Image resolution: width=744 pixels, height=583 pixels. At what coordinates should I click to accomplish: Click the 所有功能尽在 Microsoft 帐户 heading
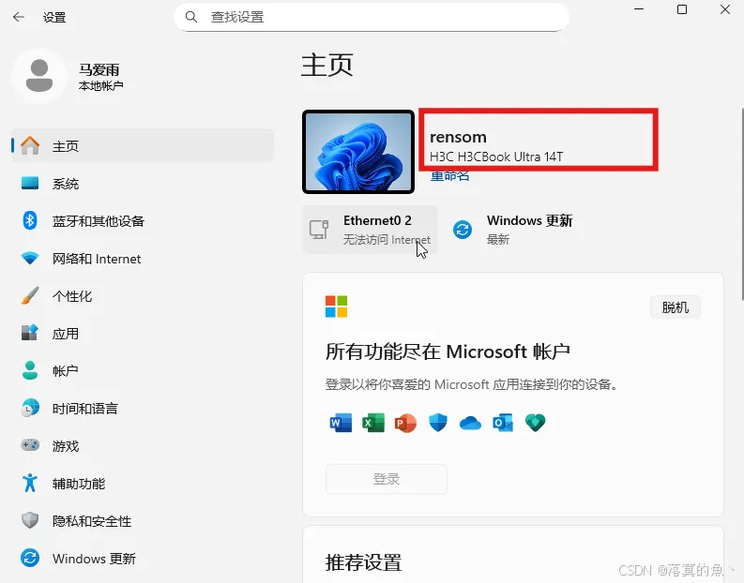(x=448, y=351)
